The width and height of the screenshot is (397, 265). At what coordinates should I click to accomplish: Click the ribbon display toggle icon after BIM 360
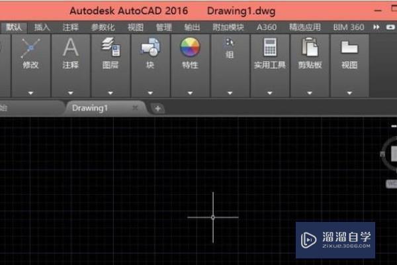click(x=390, y=27)
